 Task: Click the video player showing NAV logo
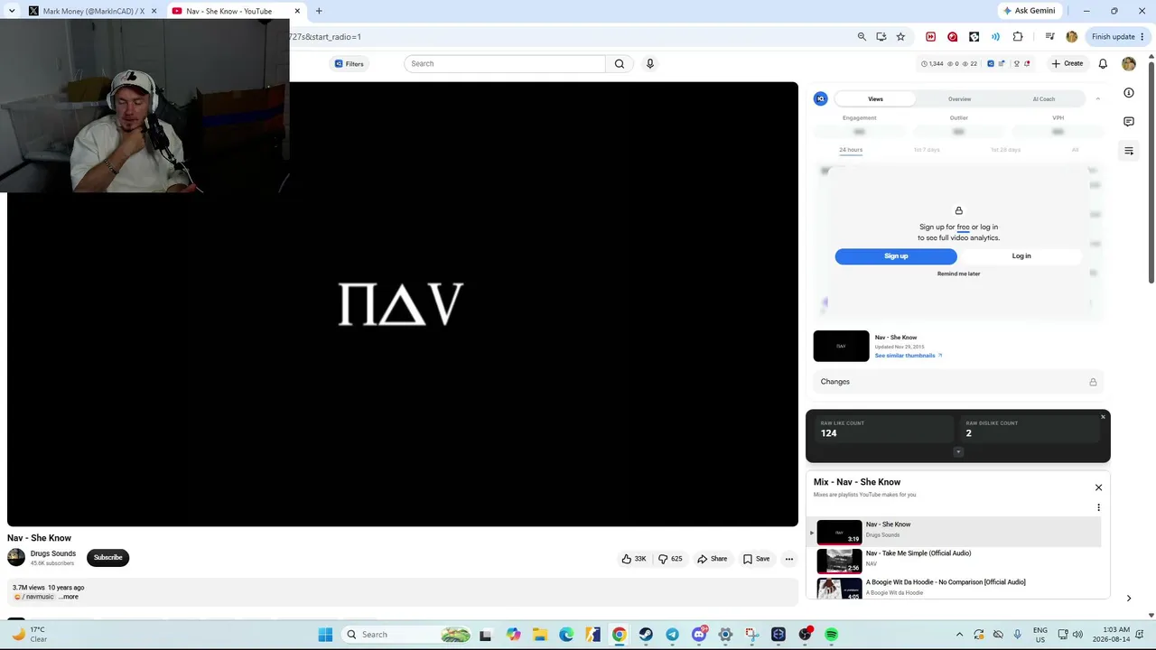pos(403,304)
